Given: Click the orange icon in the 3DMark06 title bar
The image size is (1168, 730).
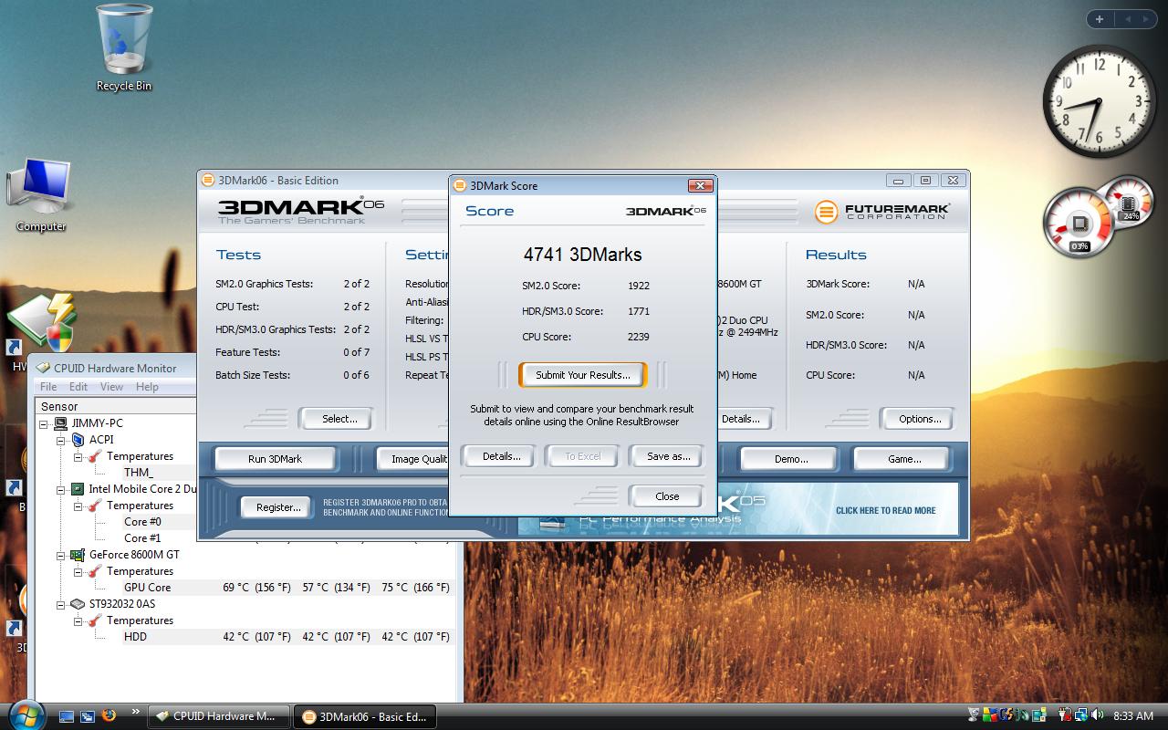Looking at the screenshot, I should [x=208, y=180].
